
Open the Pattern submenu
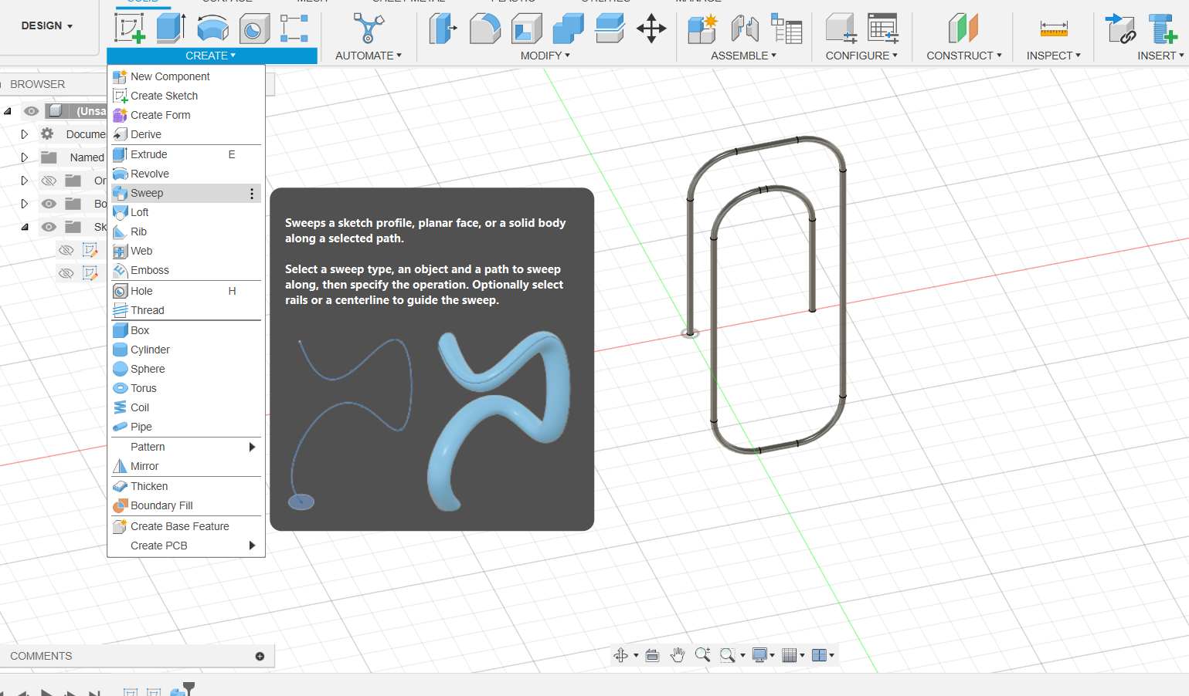coord(186,447)
